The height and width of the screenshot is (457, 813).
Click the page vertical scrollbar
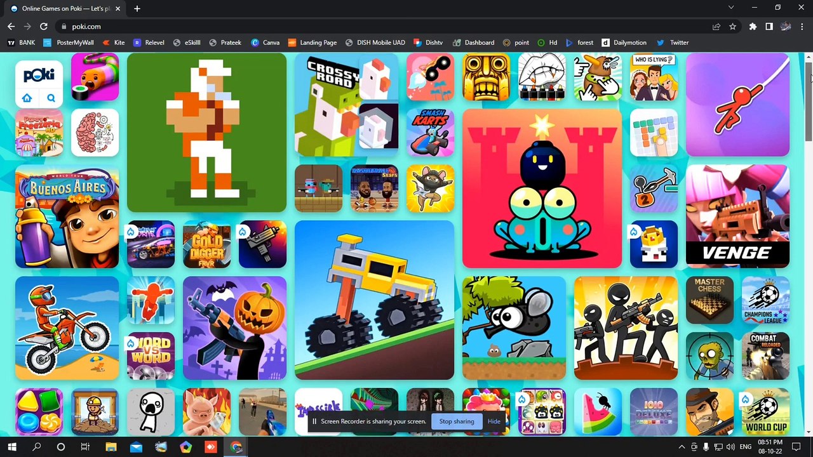[x=809, y=102]
